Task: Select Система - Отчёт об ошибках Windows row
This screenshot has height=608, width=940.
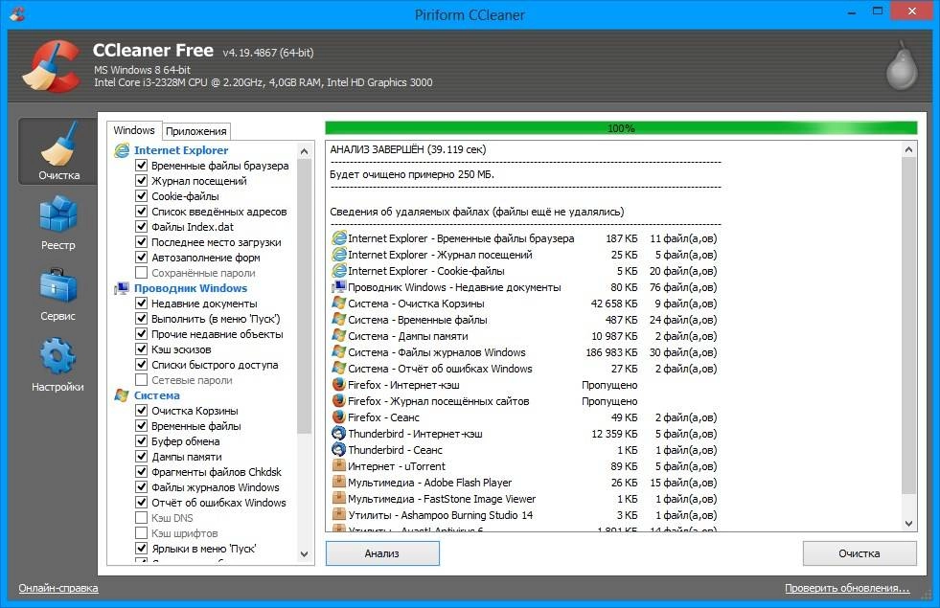Action: click(x=525, y=369)
